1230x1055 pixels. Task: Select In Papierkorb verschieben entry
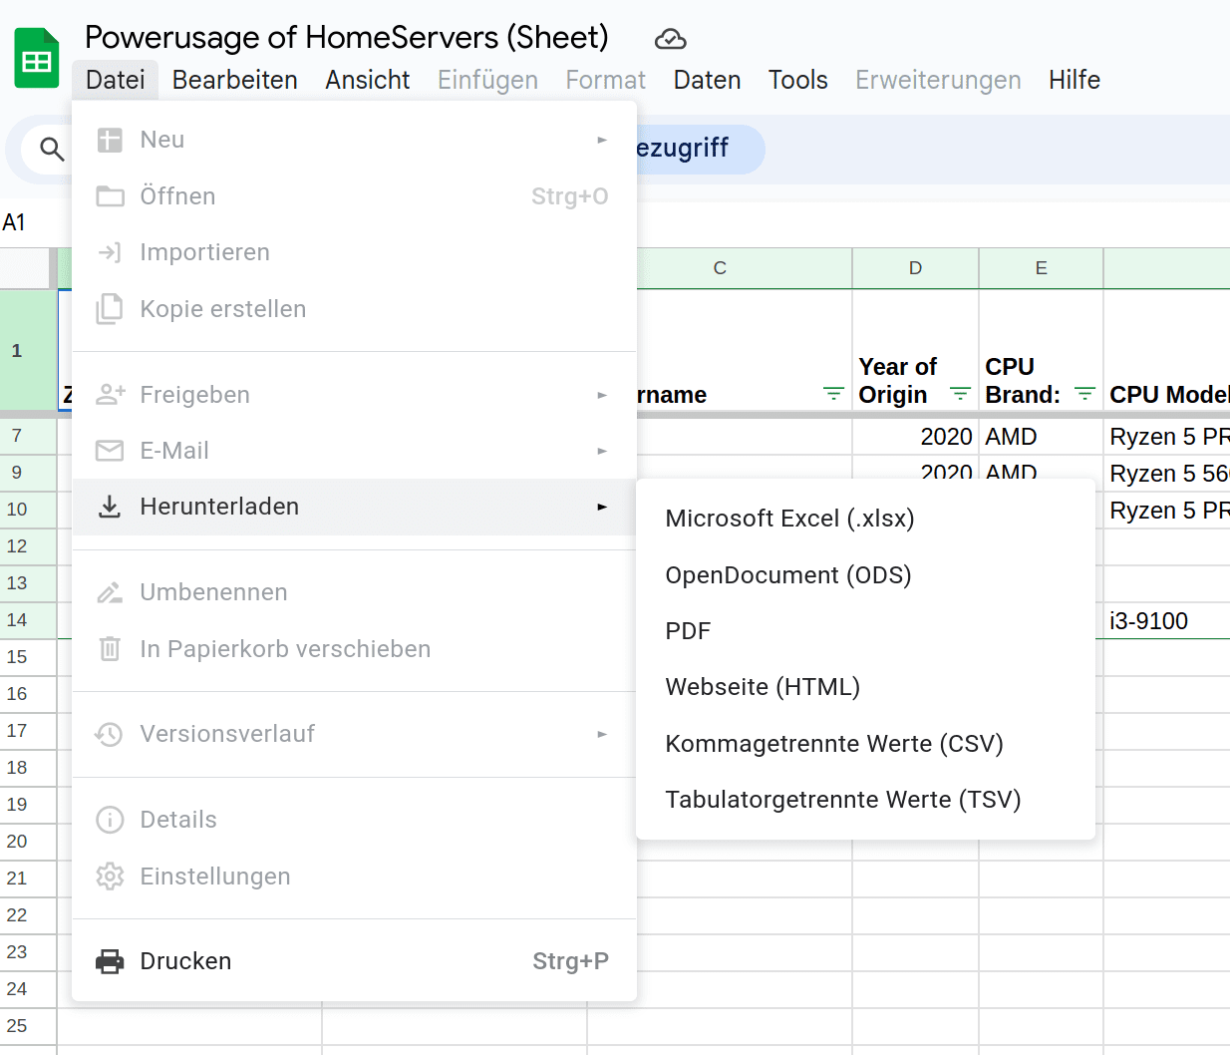coord(354,649)
